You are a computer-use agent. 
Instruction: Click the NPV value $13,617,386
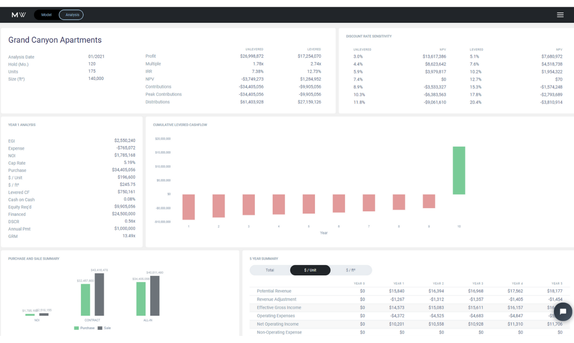point(434,56)
